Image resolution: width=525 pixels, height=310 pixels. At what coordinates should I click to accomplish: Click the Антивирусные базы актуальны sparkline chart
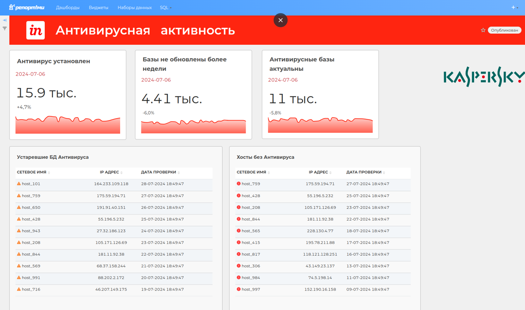320,125
